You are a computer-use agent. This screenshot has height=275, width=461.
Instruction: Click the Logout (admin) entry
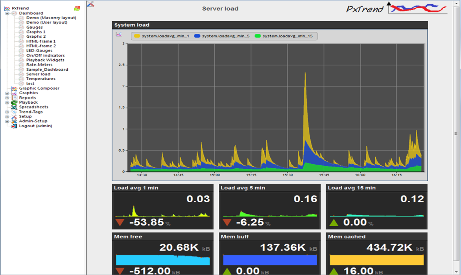click(x=35, y=126)
